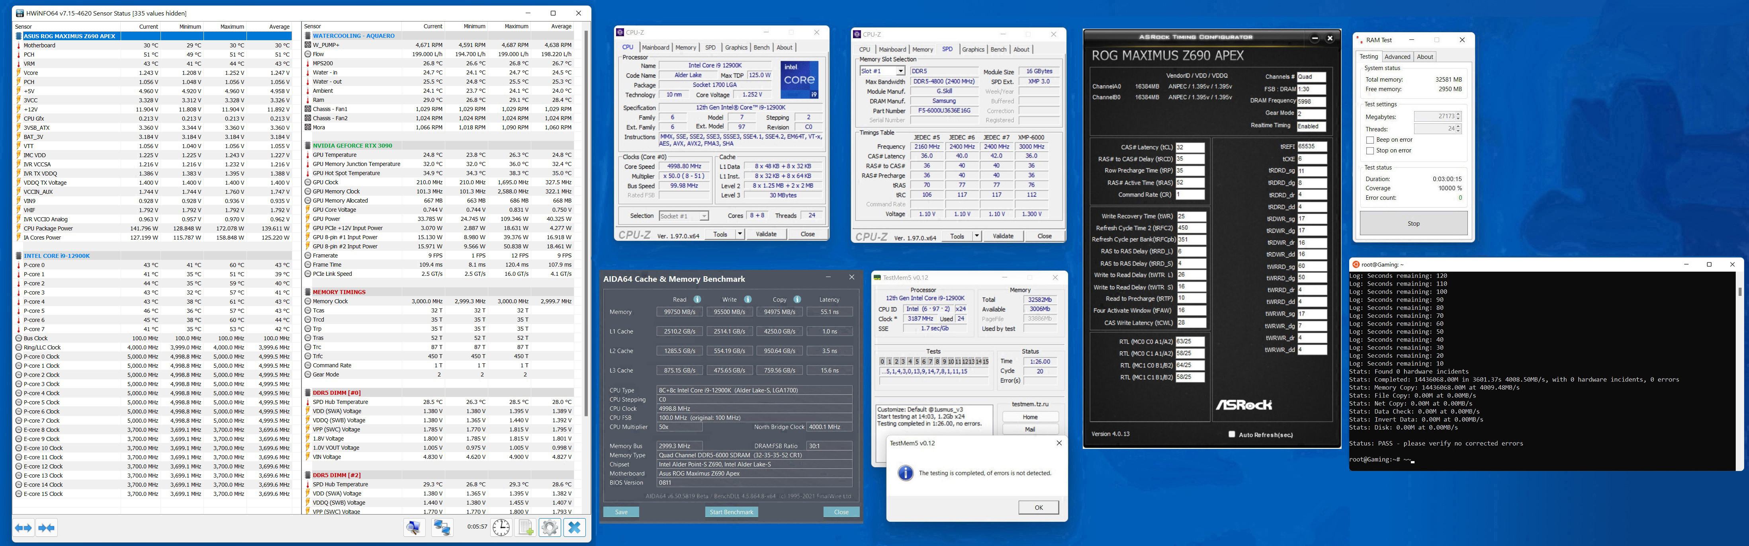Click HWiNFO64 title bar app icon

pyautogui.click(x=20, y=13)
